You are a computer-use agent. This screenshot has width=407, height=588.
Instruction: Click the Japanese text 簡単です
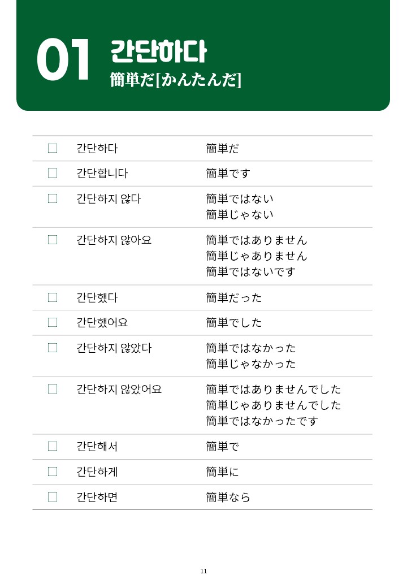coord(228,174)
